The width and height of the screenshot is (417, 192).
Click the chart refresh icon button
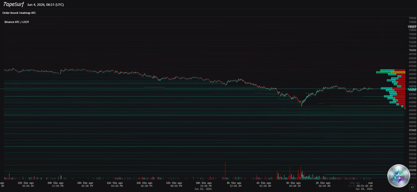coord(412,187)
